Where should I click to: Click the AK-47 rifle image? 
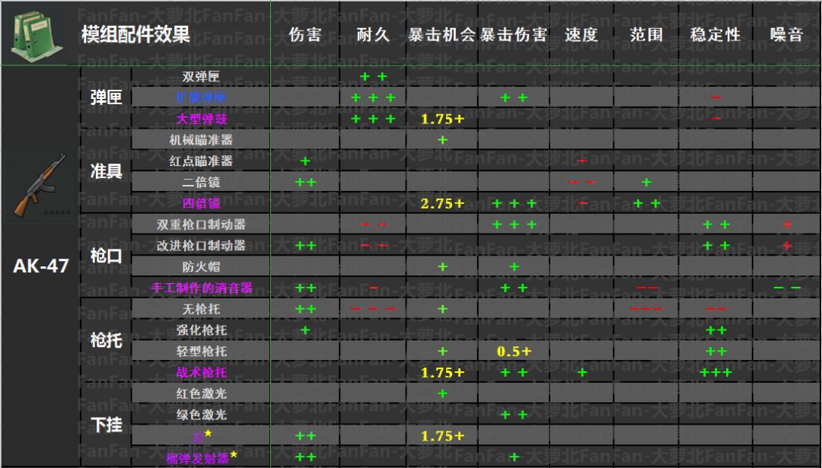pos(40,185)
